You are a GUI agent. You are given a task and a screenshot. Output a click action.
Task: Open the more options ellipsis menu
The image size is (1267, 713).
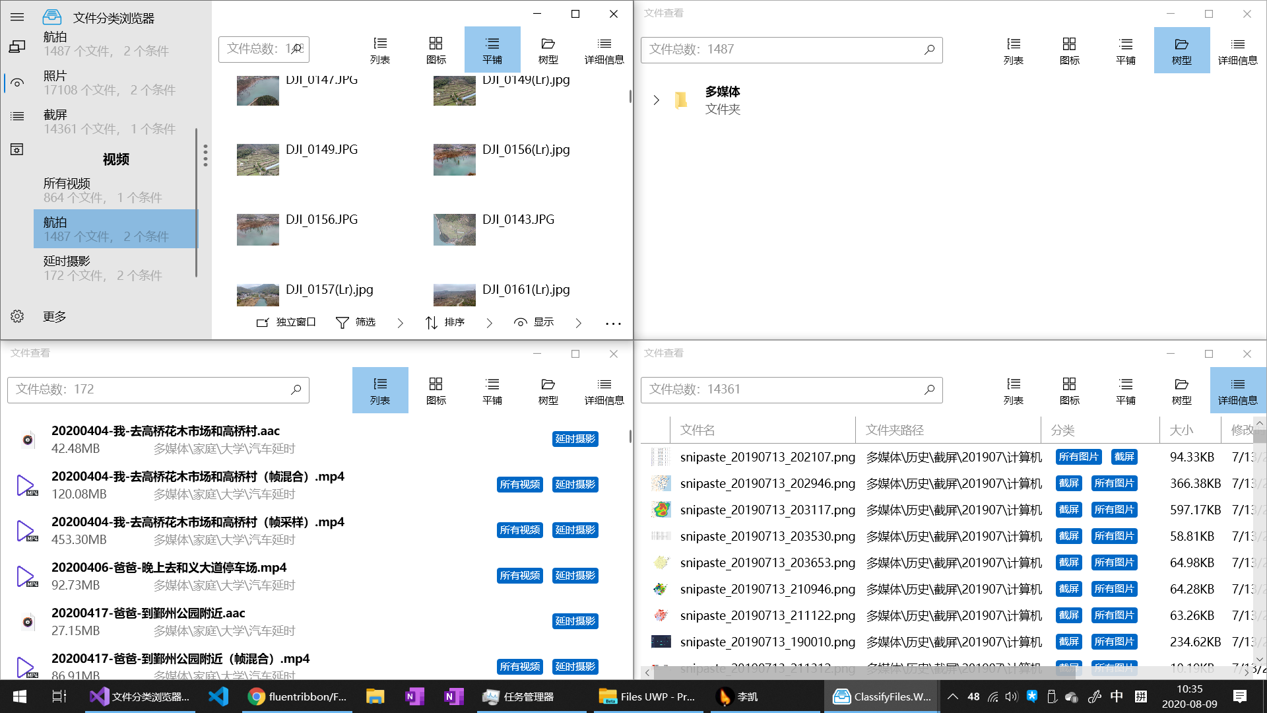click(613, 323)
